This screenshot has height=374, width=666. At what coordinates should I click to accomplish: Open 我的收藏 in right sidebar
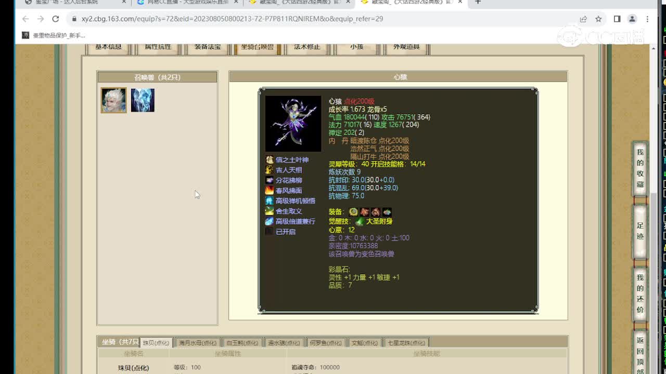point(640,168)
